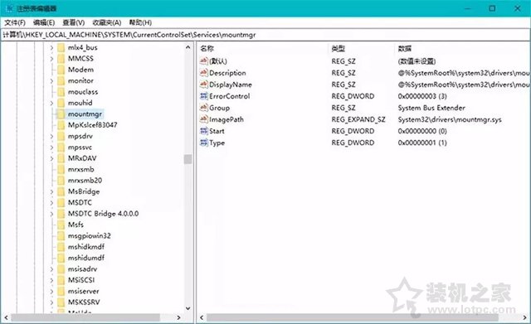Click the REG_EXPAND_SZ type cell
The height and width of the screenshot is (324, 531).
click(x=358, y=119)
